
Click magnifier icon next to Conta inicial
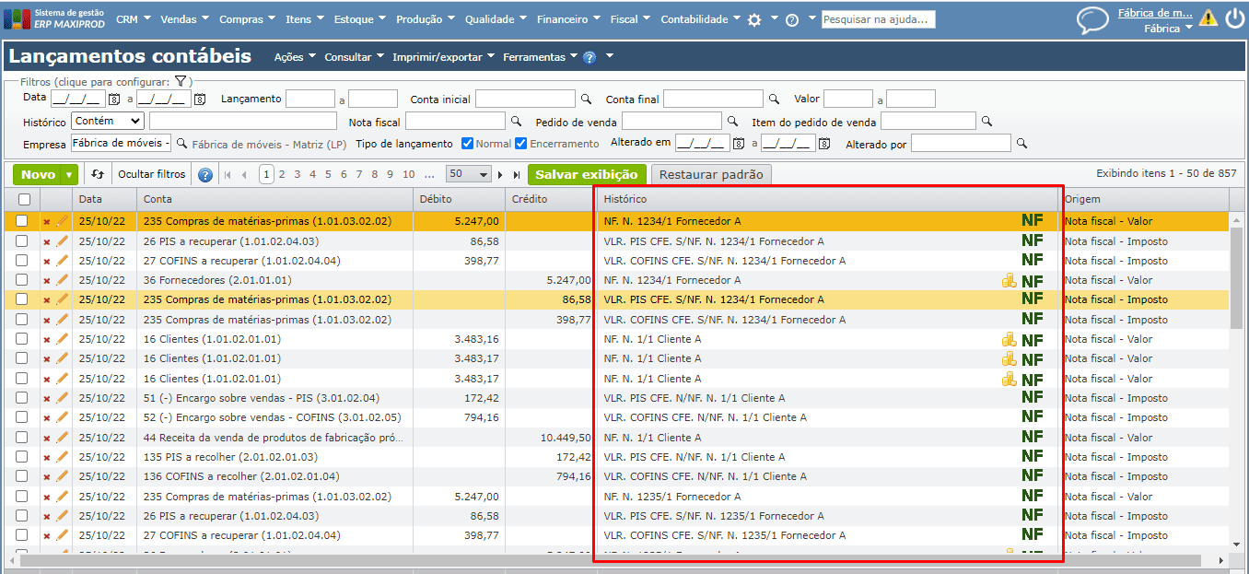coord(586,99)
